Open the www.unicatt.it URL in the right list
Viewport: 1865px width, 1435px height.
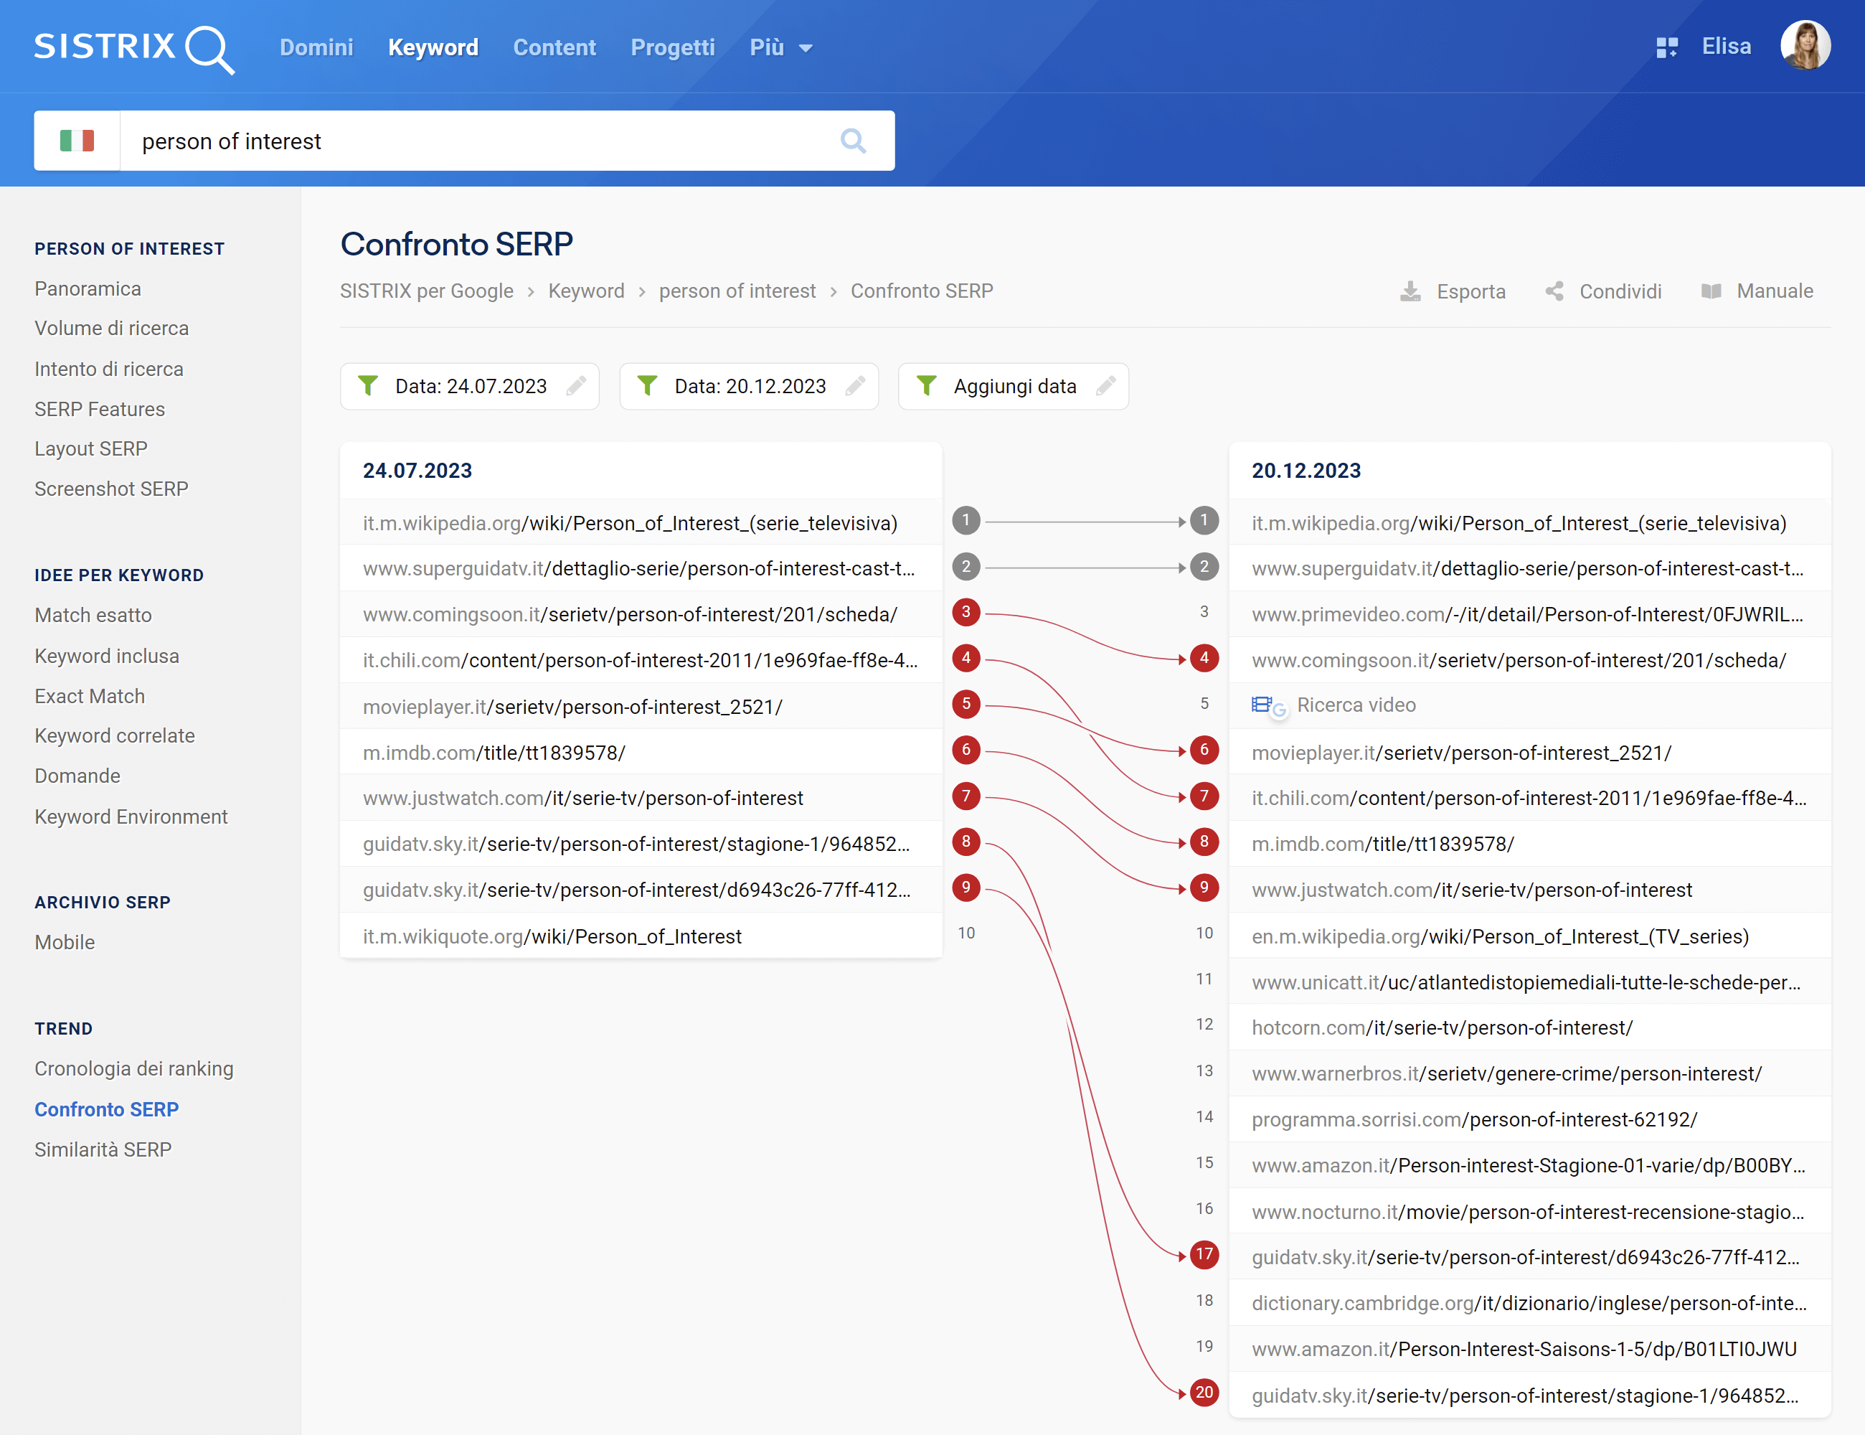(x=1527, y=983)
